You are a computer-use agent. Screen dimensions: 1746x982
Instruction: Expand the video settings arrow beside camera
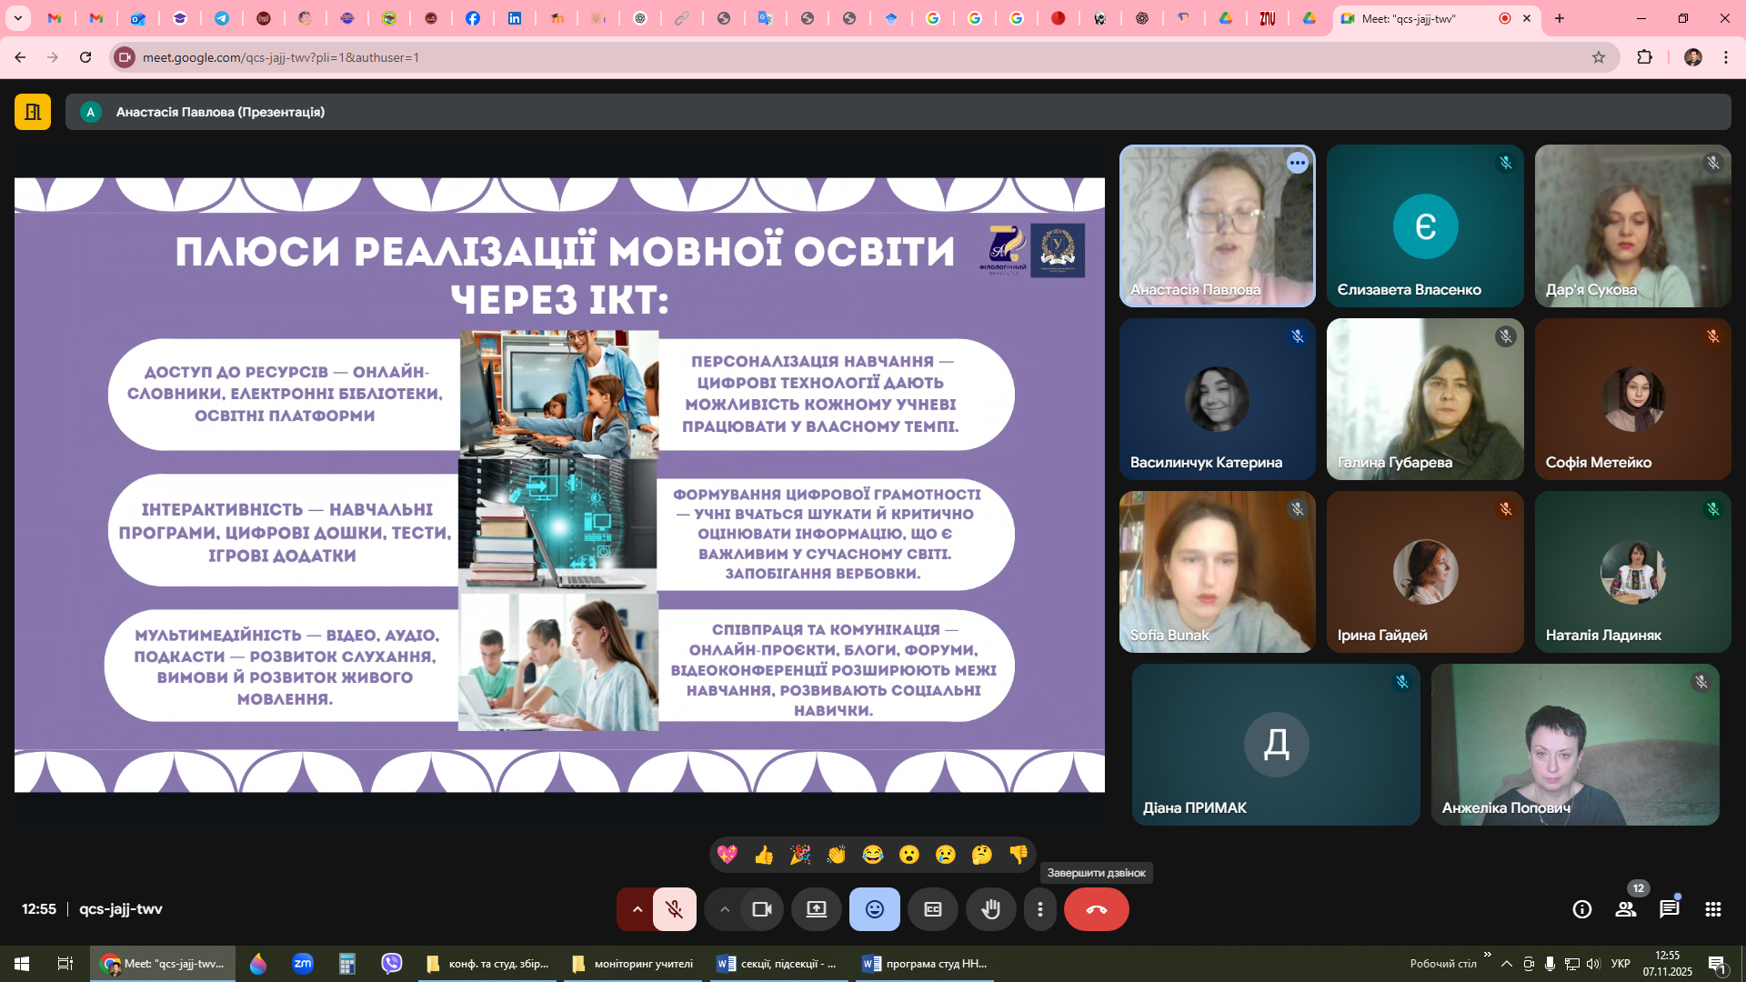[725, 909]
